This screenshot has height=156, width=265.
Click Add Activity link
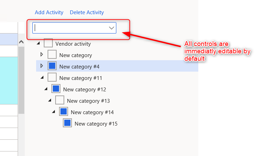pyautogui.click(x=49, y=12)
